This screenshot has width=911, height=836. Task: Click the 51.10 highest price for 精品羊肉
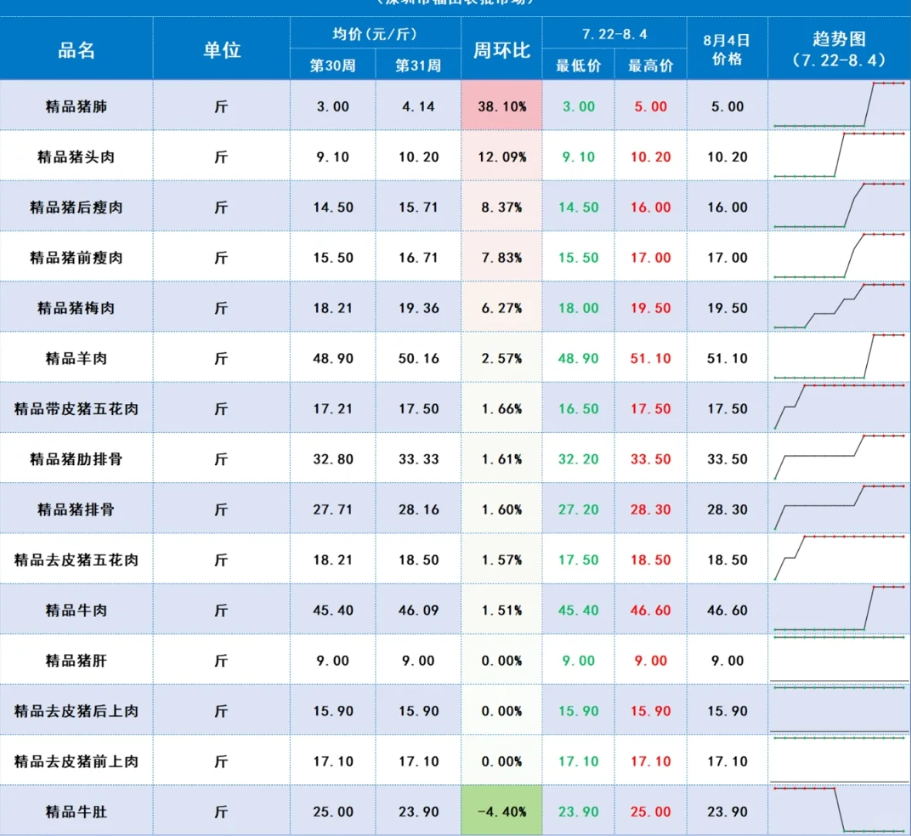coord(650,358)
